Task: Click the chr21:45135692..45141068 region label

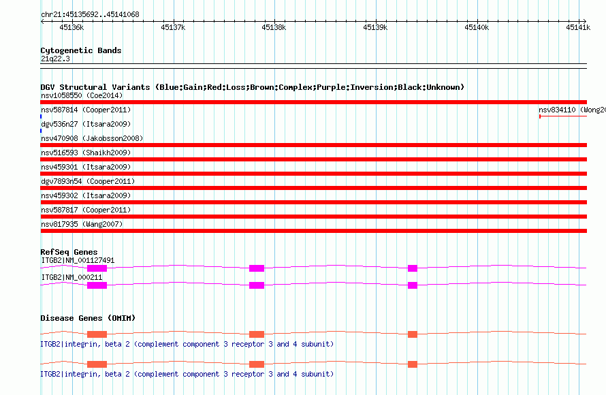Action: [90, 14]
